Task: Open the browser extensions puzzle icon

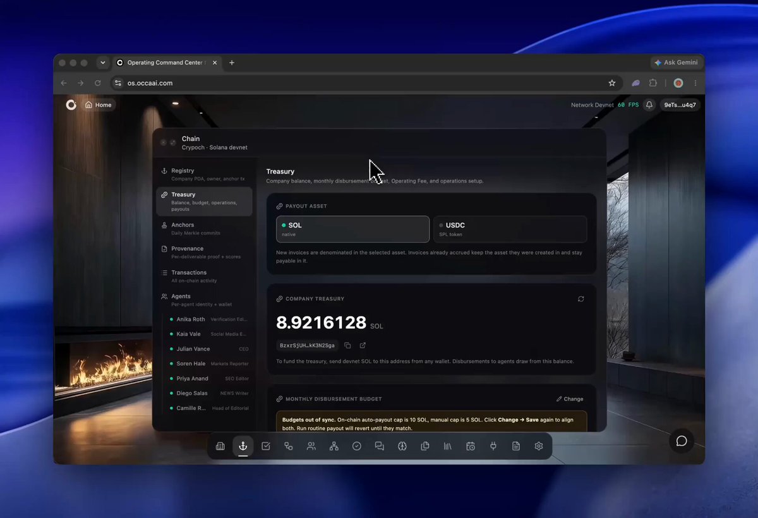Action: click(x=653, y=83)
